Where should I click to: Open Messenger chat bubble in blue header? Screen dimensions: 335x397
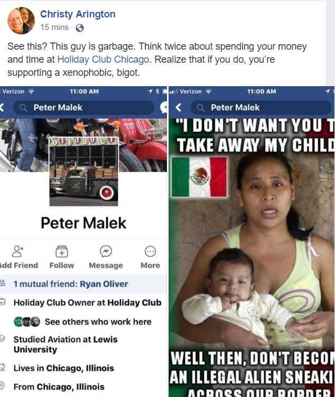(x=164, y=107)
